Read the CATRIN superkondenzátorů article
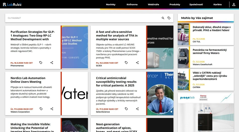This screenshot has width=239, height=132. point(210,76)
